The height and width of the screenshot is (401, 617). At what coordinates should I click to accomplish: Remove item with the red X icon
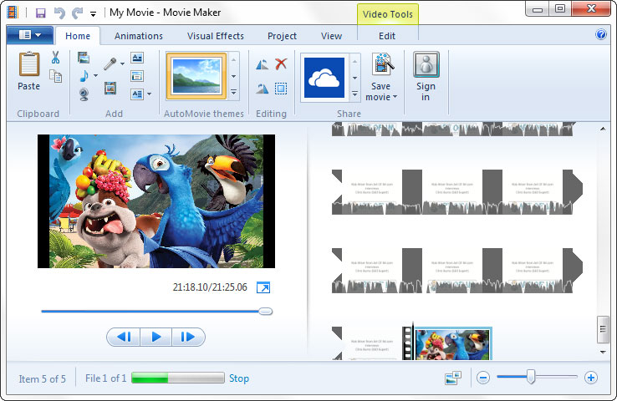[x=281, y=63]
